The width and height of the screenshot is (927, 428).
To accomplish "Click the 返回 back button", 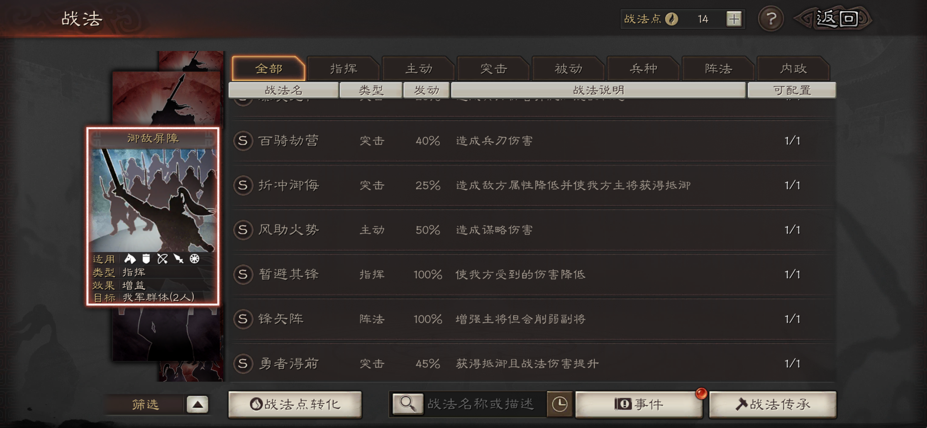I will (x=833, y=19).
